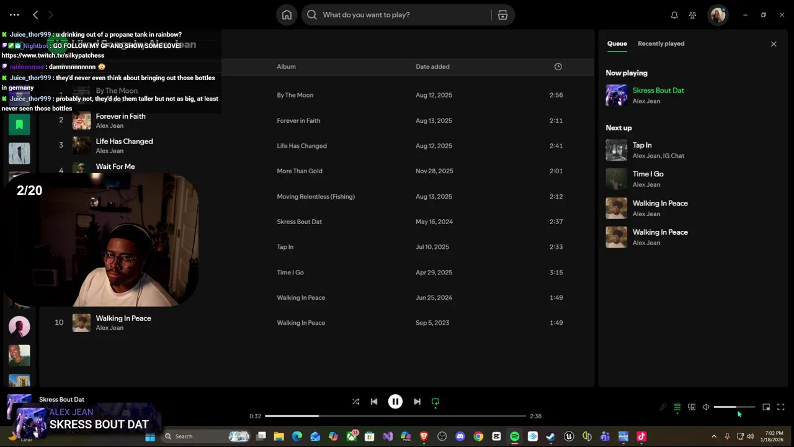Screen dimensions: 794x447
Task: Open Friend Activity icon
Action: tap(692, 15)
